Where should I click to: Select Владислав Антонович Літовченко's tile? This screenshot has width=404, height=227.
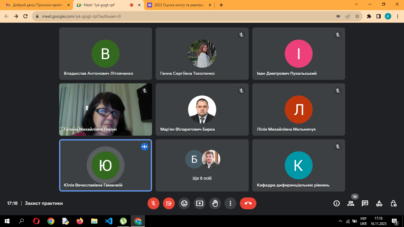(x=106, y=53)
